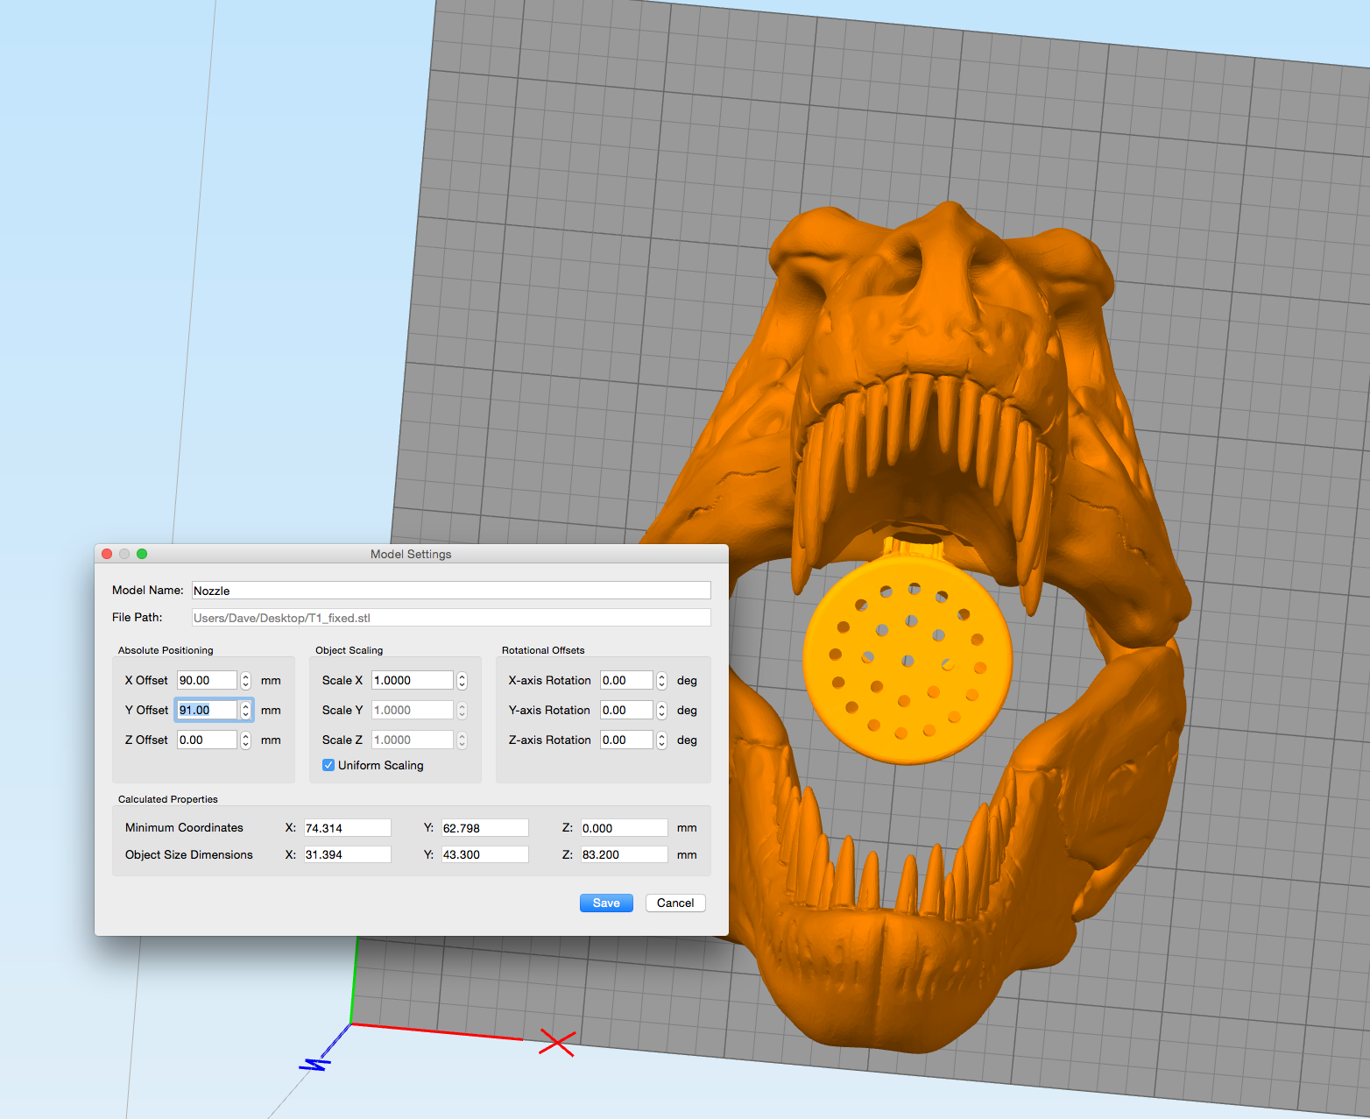Screen dimensions: 1370x1119
Task: Adjust the X-axis Rotation stepper
Action: pyautogui.click(x=662, y=680)
